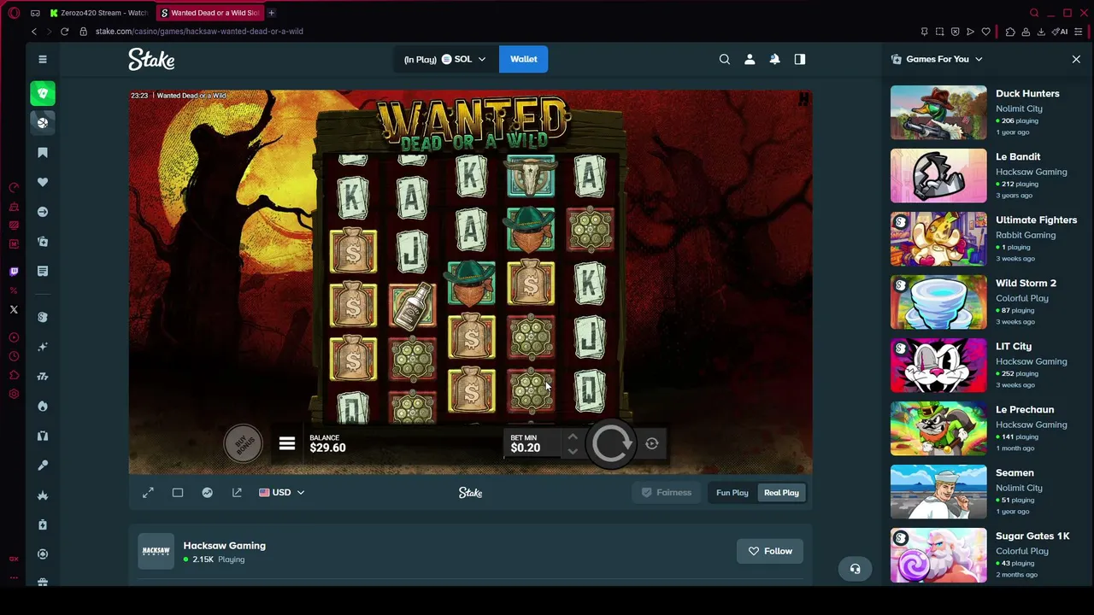
Task: Switch to Fun Play mode
Action: pyautogui.click(x=732, y=493)
